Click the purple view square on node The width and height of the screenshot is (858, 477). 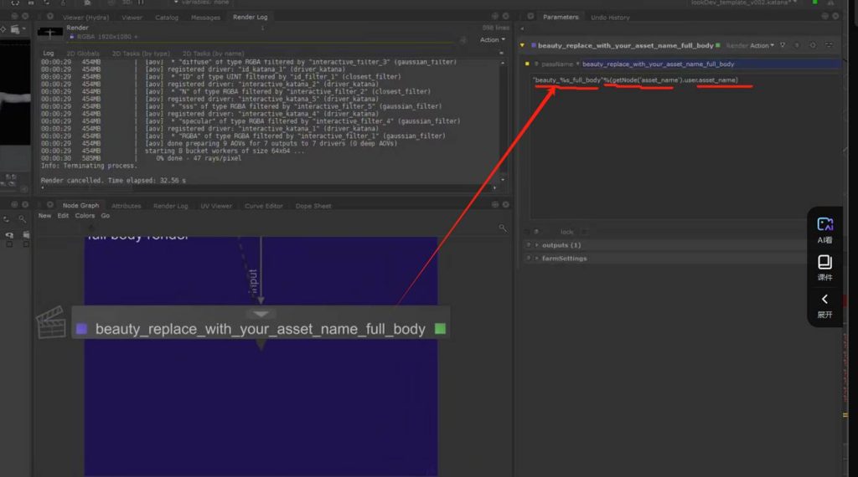[81, 330]
